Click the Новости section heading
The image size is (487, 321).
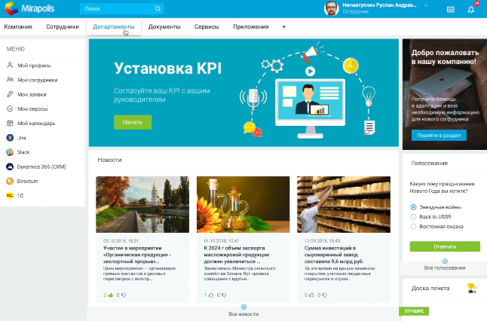pyautogui.click(x=109, y=160)
